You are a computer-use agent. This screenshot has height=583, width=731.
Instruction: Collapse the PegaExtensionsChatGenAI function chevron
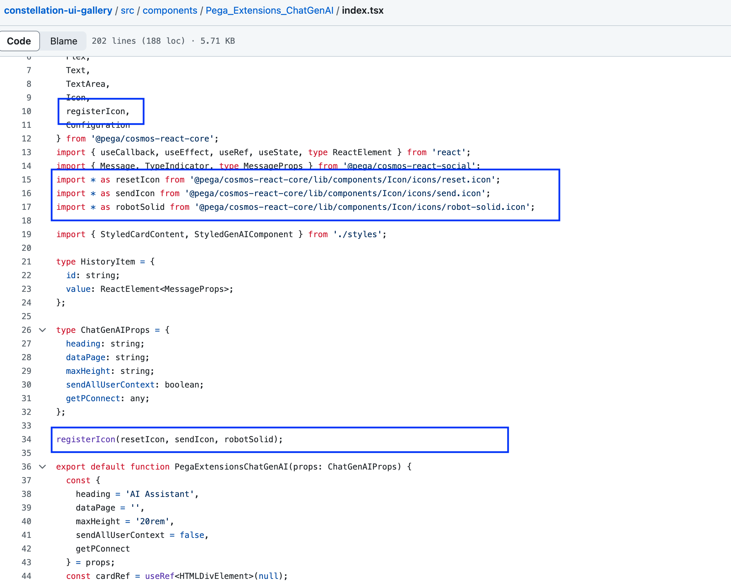(42, 466)
